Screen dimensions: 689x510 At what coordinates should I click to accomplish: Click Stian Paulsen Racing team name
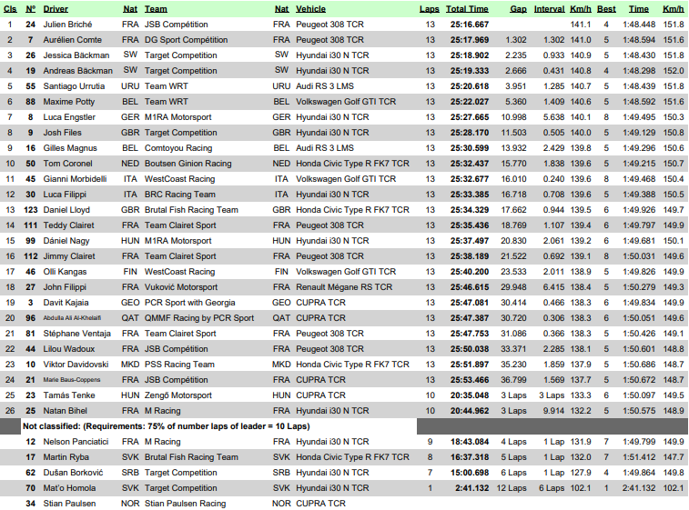(185, 503)
